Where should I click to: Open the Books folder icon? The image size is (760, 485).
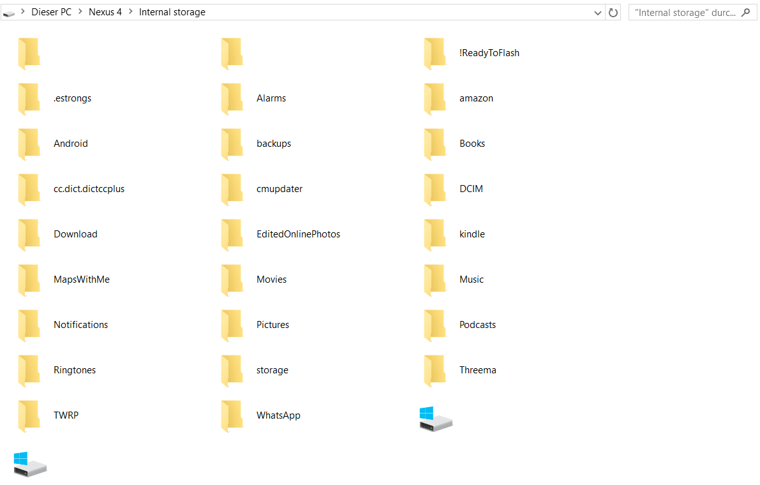pos(435,144)
